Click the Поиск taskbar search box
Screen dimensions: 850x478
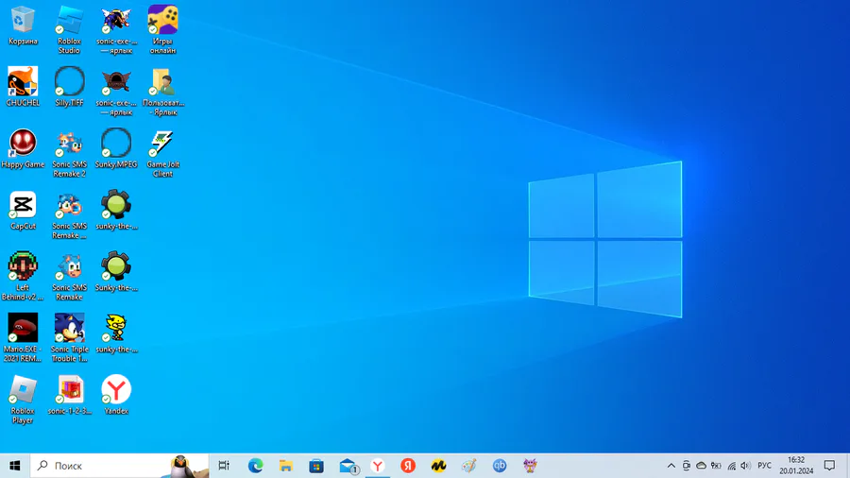[x=119, y=466]
